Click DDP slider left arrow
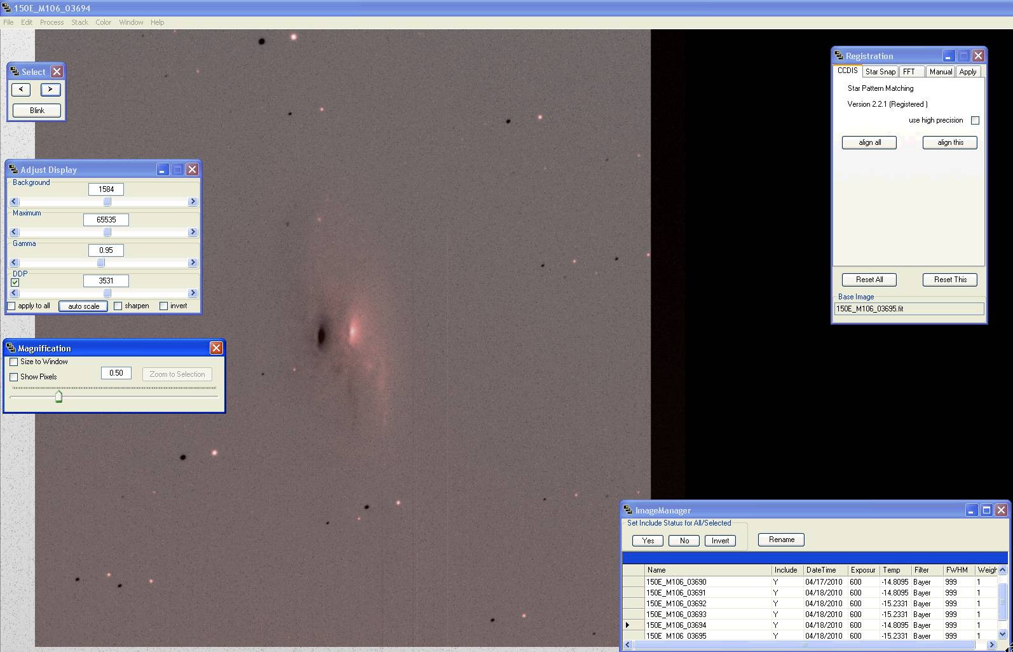This screenshot has width=1013, height=652. click(x=14, y=294)
